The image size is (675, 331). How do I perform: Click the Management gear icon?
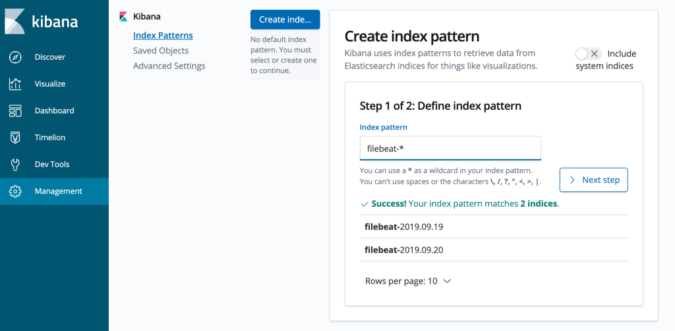15,191
